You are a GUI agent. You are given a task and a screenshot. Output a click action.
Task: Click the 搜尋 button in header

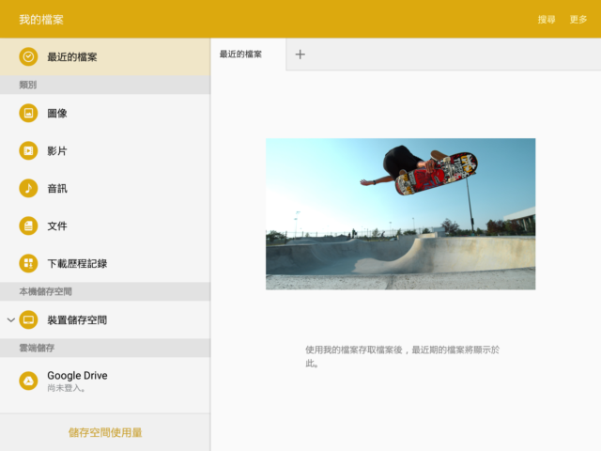click(x=547, y=19)
